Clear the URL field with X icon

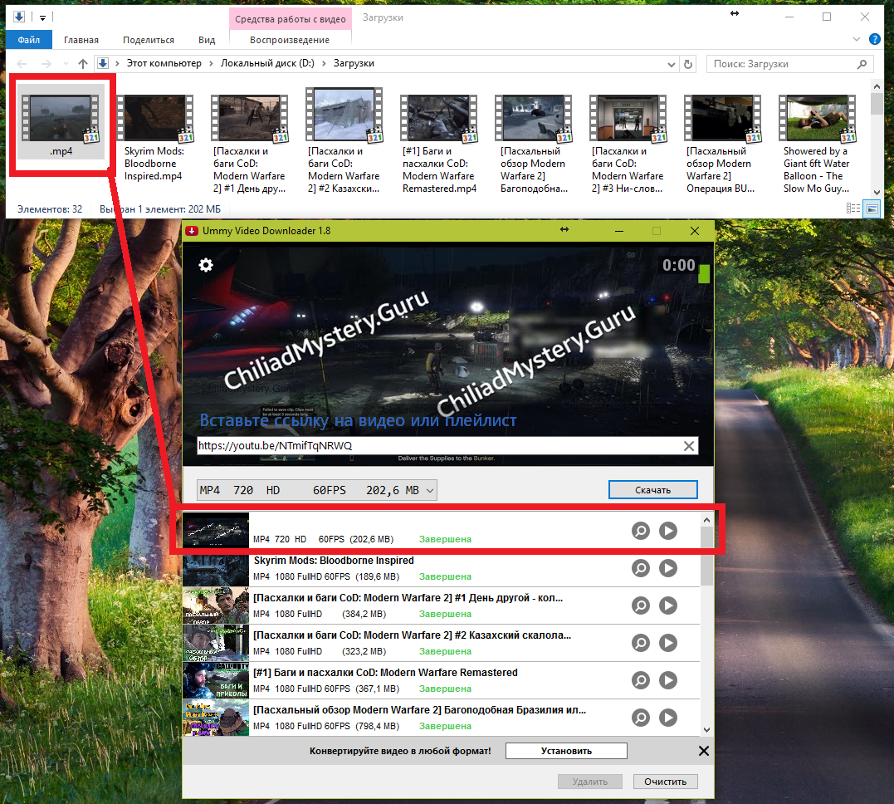point(689,446)
